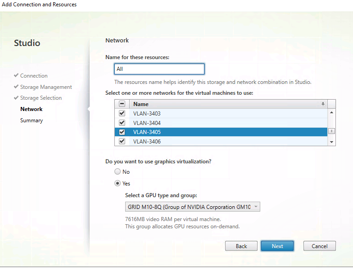This screenshot has height=268, width=353.
Task: Click the network list scrollbar thumb
Action: 332,131
